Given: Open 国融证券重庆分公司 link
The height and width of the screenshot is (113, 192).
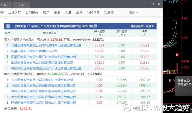Looking at the screenshot, I should tap(34, 51).
